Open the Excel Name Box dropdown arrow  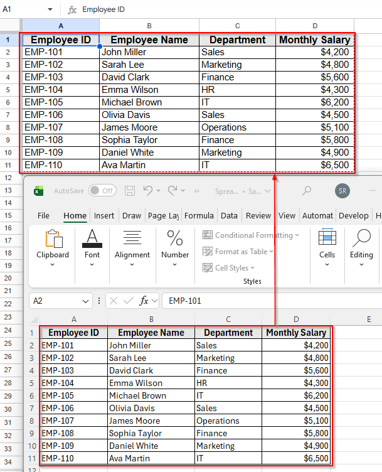coord(85,301)
